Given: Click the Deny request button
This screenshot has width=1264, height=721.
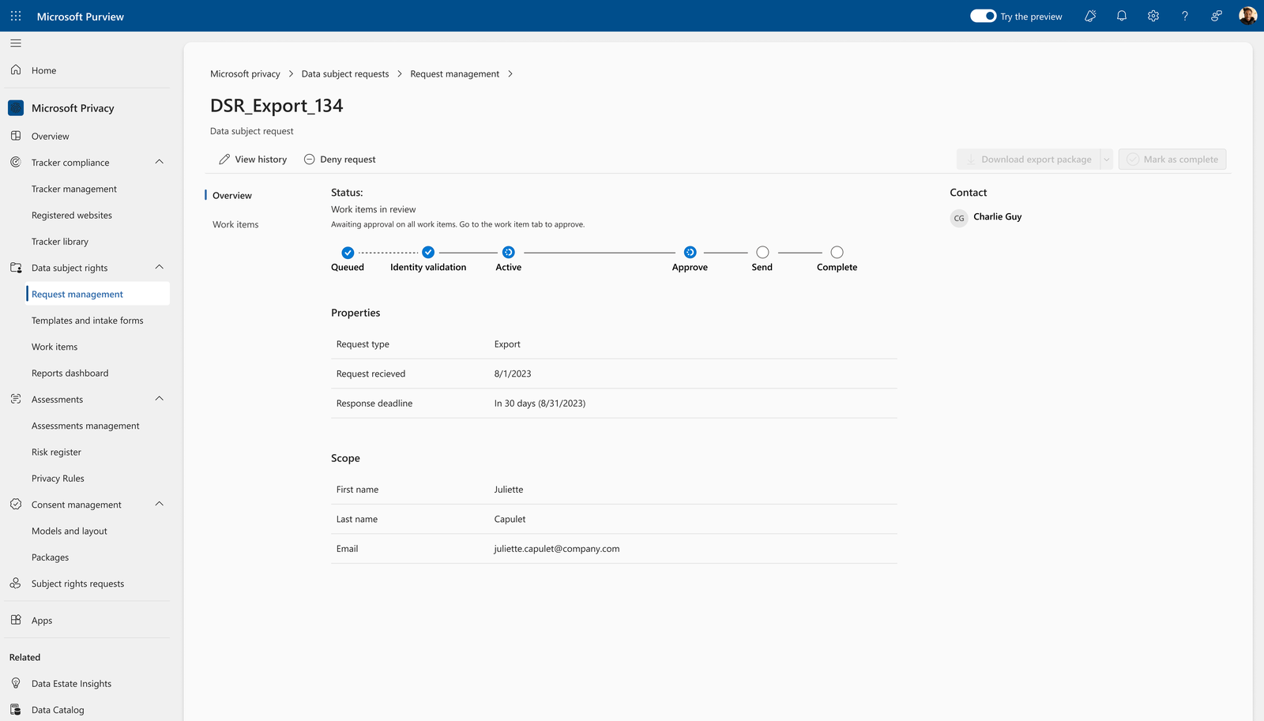Looking at the screenshot, I should 340,160.
